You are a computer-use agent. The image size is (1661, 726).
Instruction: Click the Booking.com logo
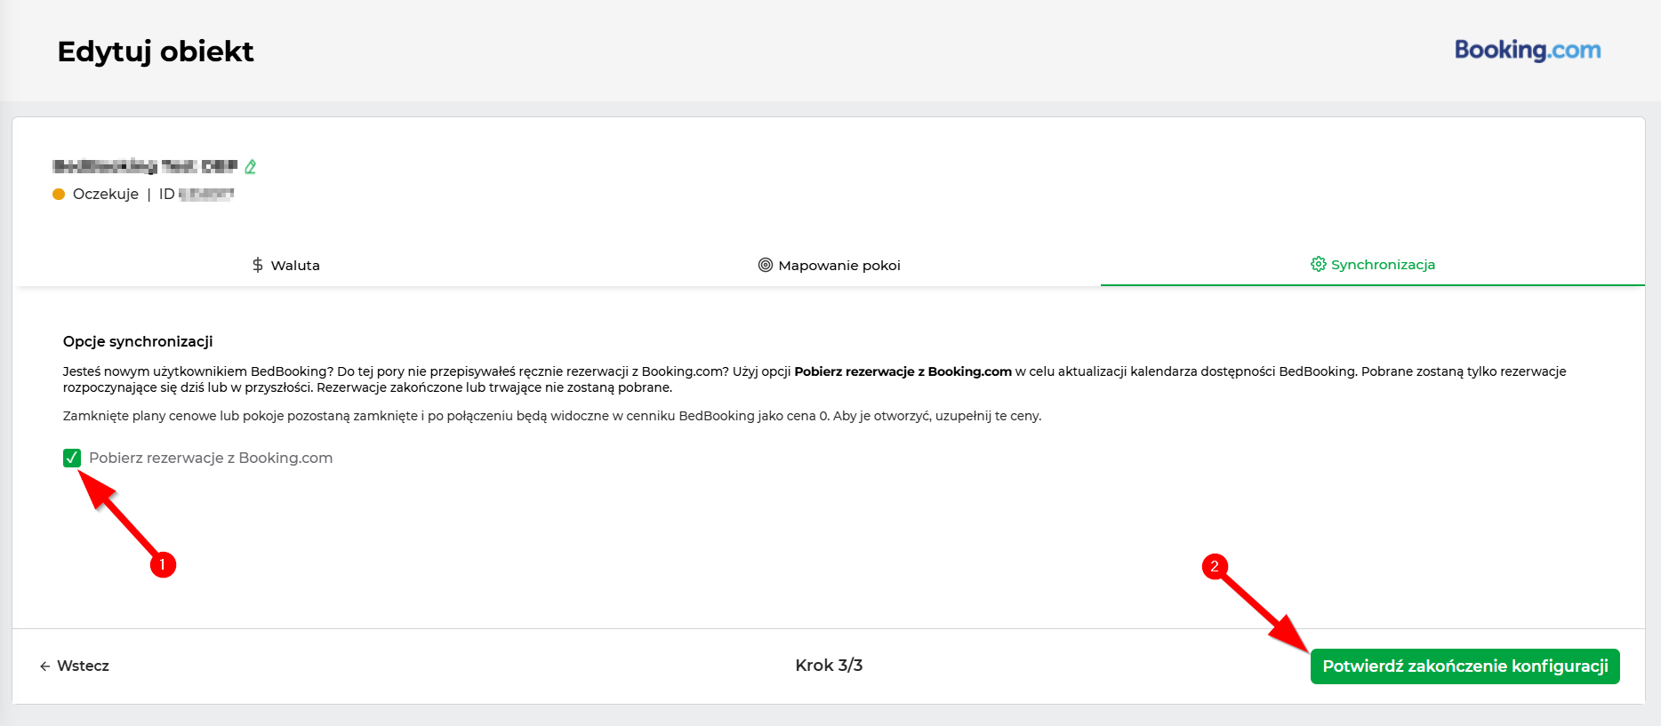pos(1528,50)
